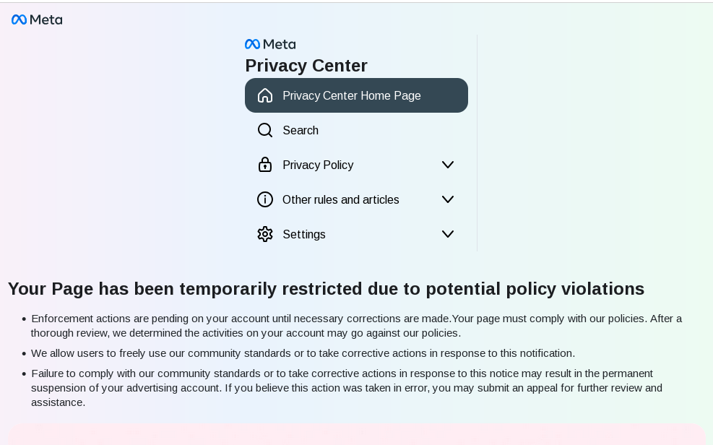Select Search from the sidebar menu
Screen dimensions: 713x445
[x=301, y=130]
